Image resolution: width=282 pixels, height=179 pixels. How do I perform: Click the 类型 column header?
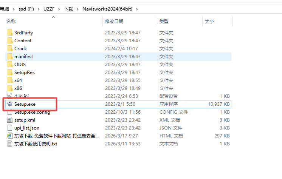click(x=164, y=22)
